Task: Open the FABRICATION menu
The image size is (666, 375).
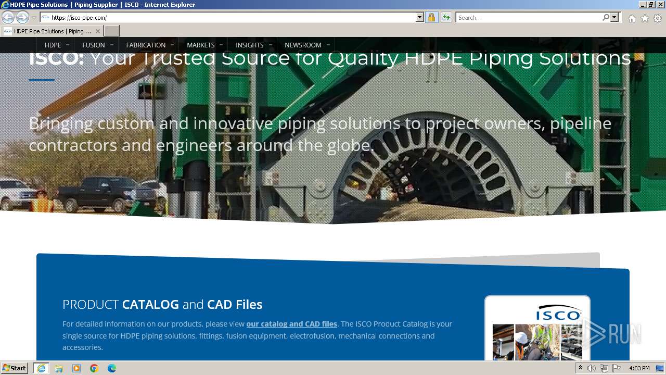Action: [146, 45]
